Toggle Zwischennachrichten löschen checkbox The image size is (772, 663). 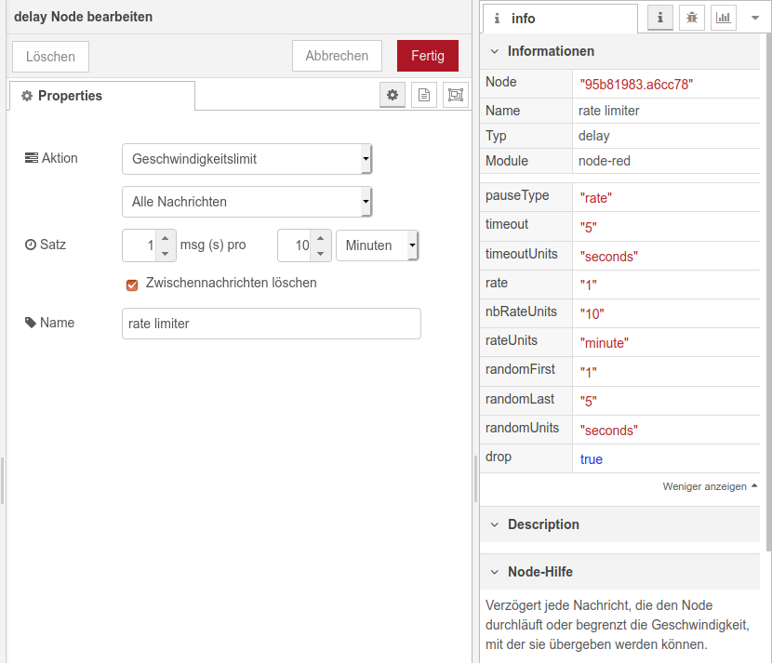pos(132,284)
